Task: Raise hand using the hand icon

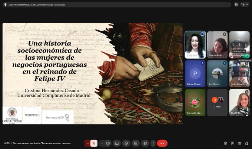Action: point(145,143)
